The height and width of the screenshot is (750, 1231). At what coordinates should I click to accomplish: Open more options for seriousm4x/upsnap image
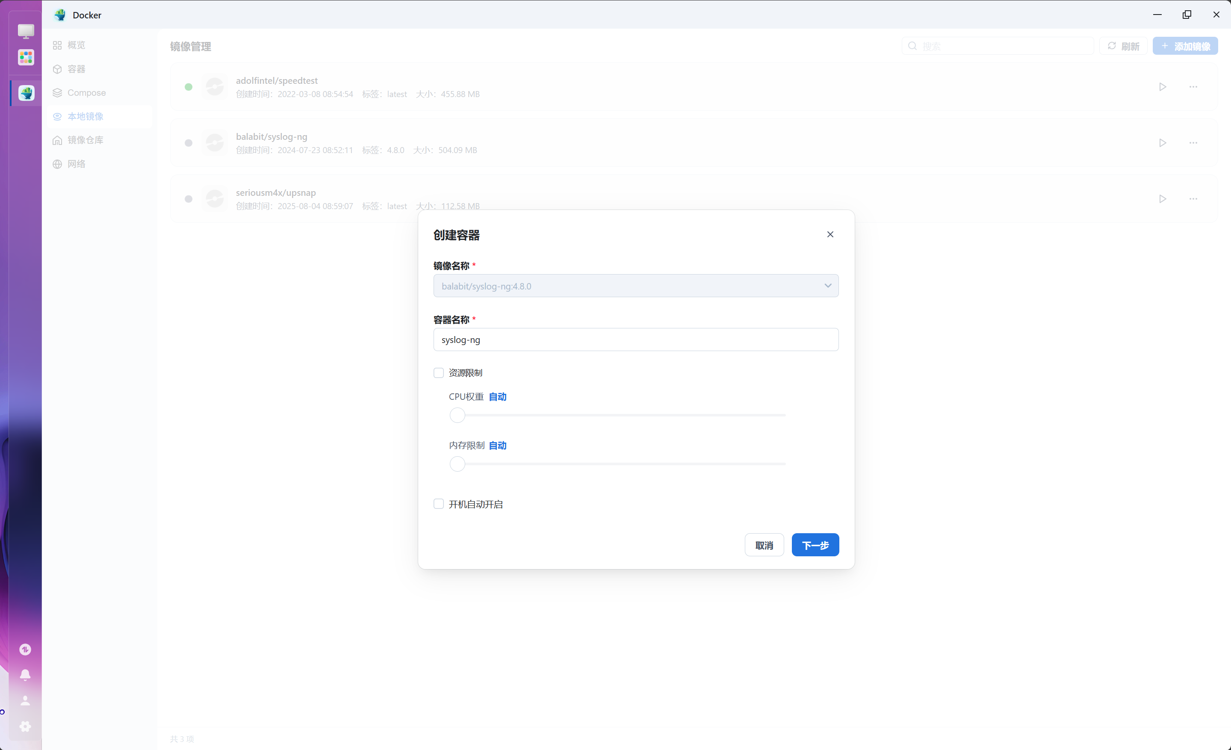tap(1193, 199)
